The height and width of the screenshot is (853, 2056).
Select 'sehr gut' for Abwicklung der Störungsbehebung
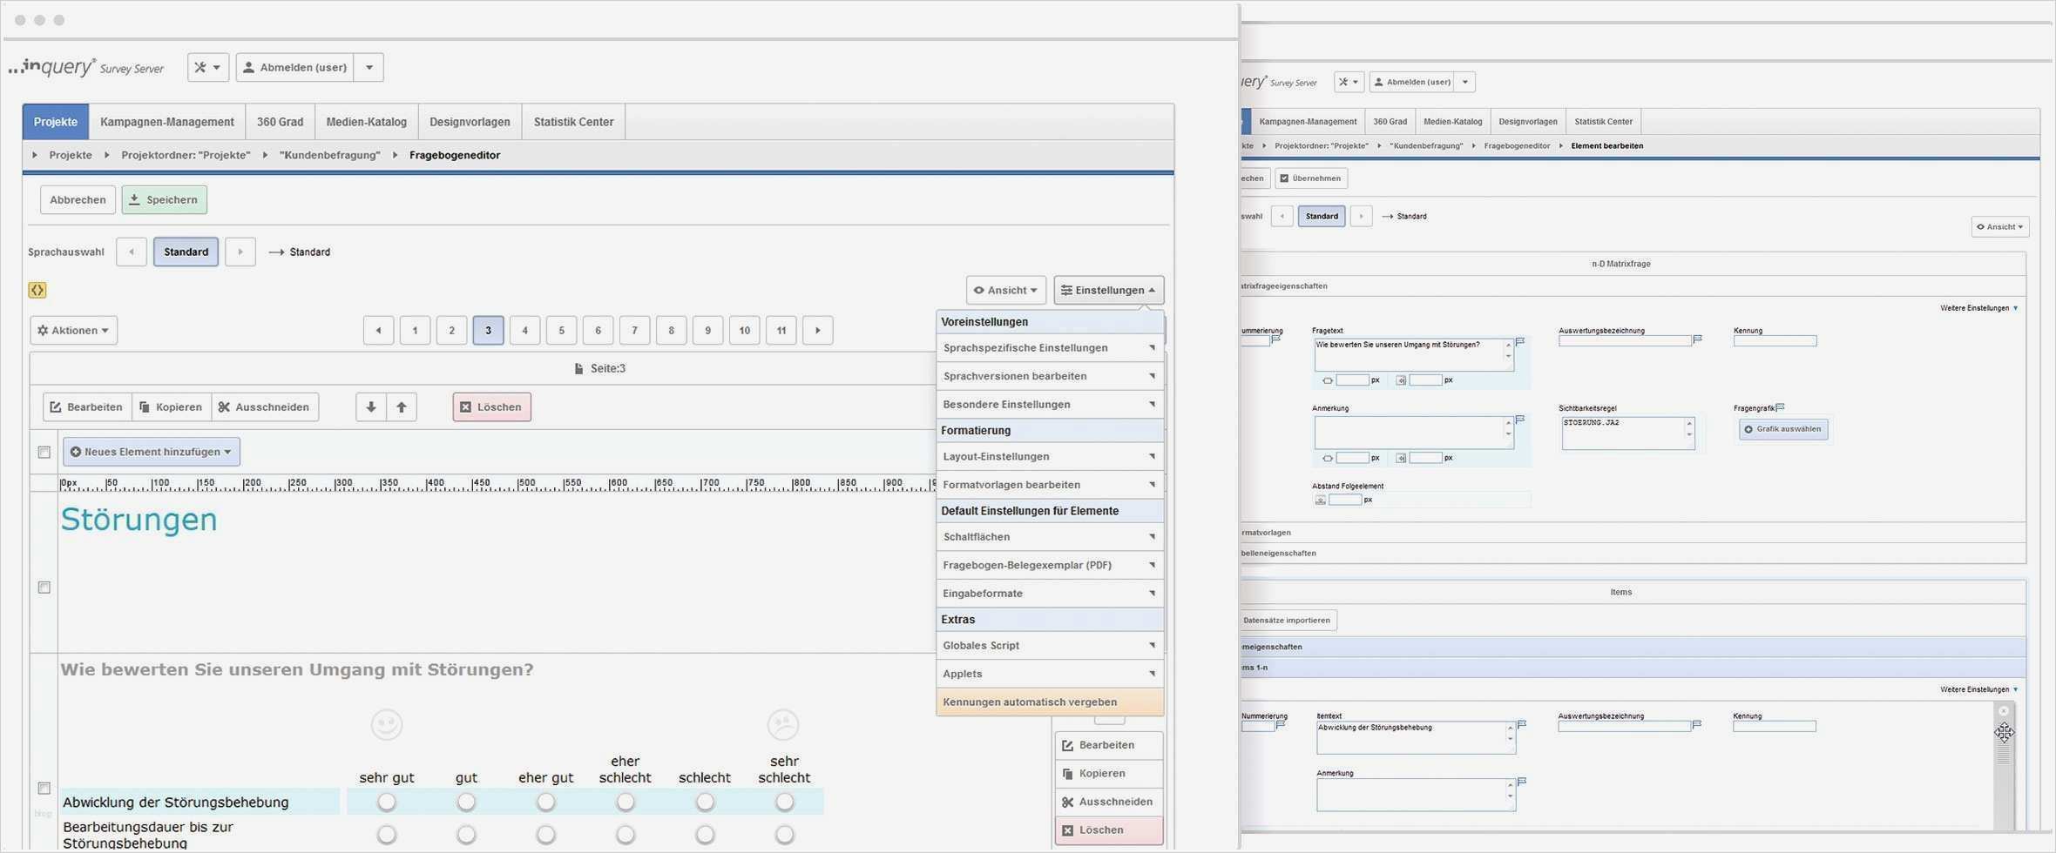pos(387,802)
